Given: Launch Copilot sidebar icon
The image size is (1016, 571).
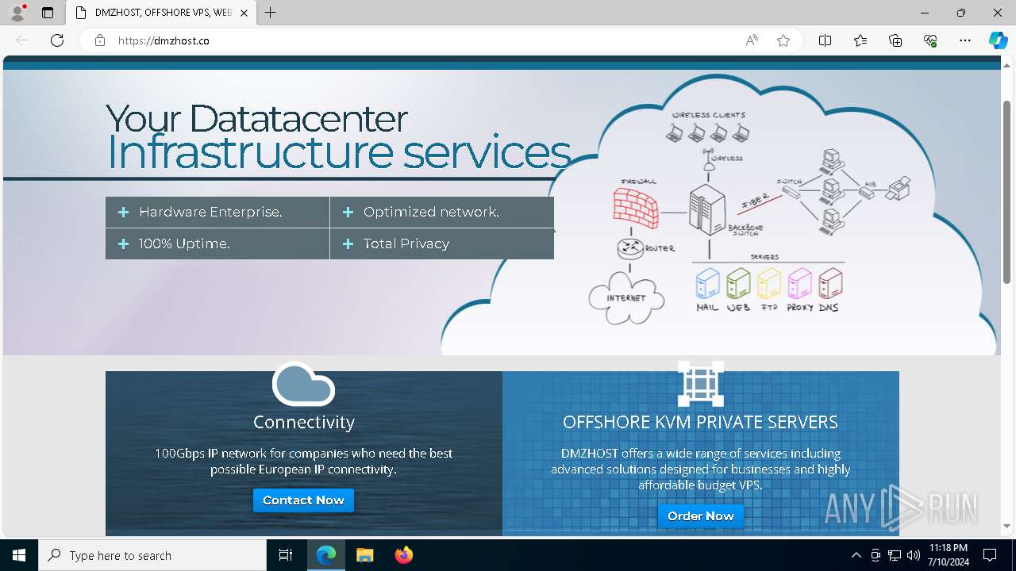Looking at the screenshot, I should click(998, 40).
